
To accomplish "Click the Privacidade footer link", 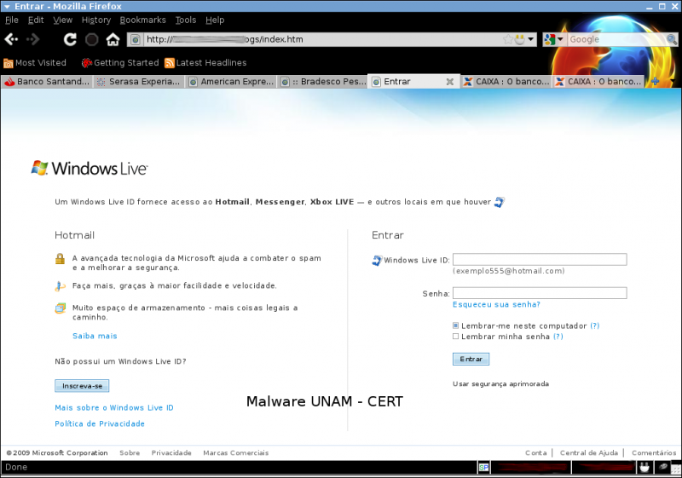I will click(171, 452).
